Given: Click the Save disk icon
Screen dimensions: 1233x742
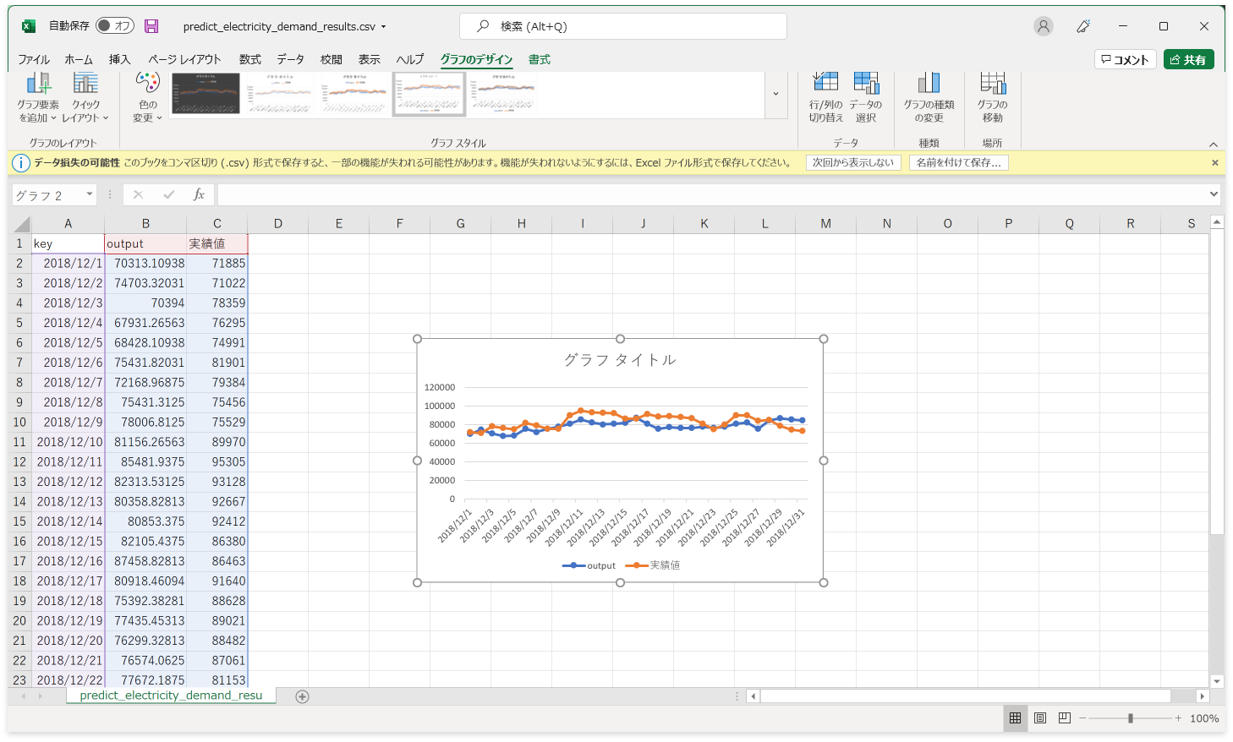Looking at the screenshot, I should pyautogui.click(x=151, y=26).
